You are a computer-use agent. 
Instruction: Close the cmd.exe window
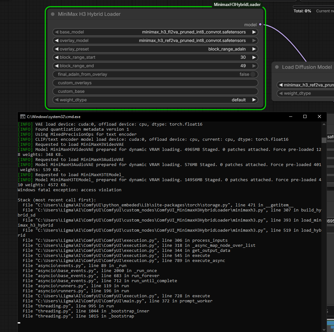tap(319, 117)
